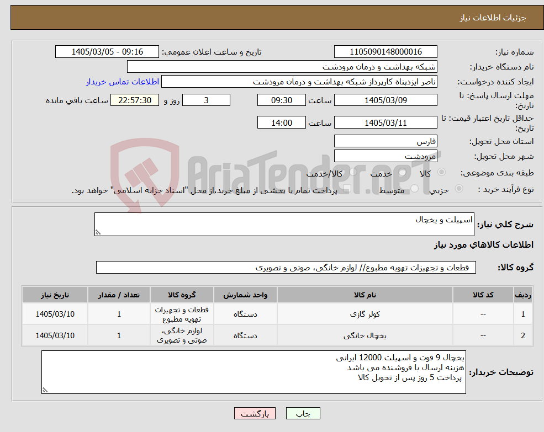Click the گروه کالا field
Viewport: 544px width, 432px height.
[x=286, y=268]
